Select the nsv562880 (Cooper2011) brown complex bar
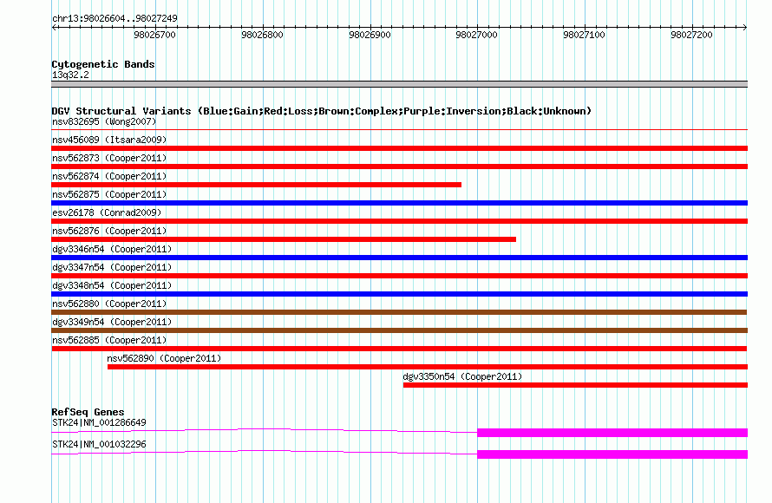The height and width of the screenshot is (503, 772). click(x=399, y=312)
